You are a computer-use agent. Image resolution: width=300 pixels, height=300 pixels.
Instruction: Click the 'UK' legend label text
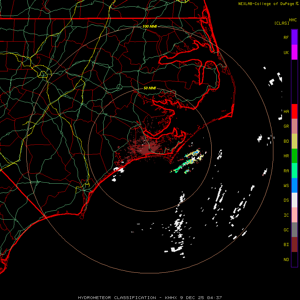(x=286, y=52)
